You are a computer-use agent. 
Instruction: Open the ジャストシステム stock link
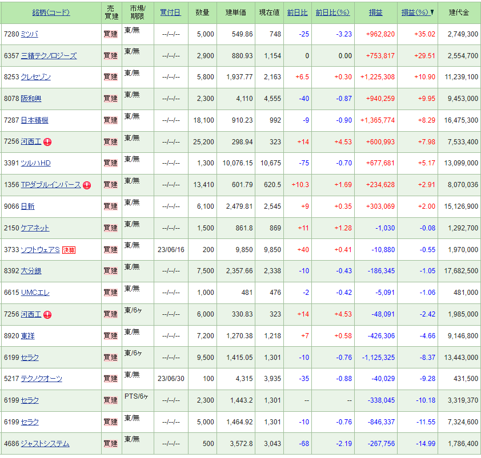coord(45,444)
